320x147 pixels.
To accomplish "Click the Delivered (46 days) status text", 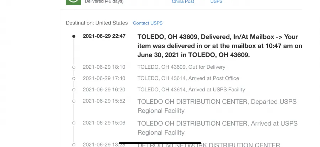I will point(104,2).
